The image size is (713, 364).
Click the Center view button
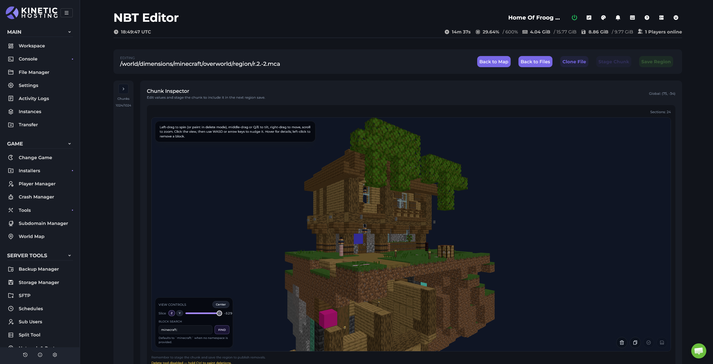[x=220, y=304]
